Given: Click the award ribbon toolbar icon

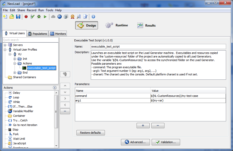Looking at the screenshot, I should [x=73, y=17].
